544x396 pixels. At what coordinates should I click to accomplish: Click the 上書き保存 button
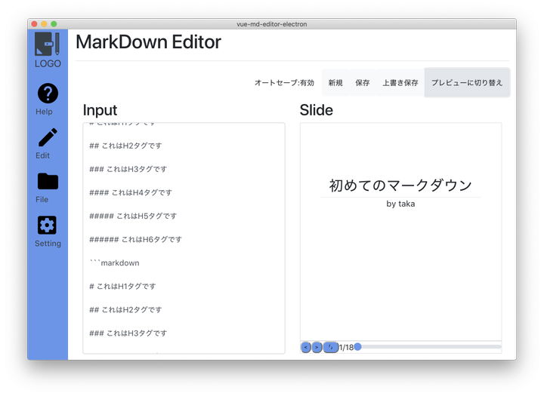click(x=400, y=82)
